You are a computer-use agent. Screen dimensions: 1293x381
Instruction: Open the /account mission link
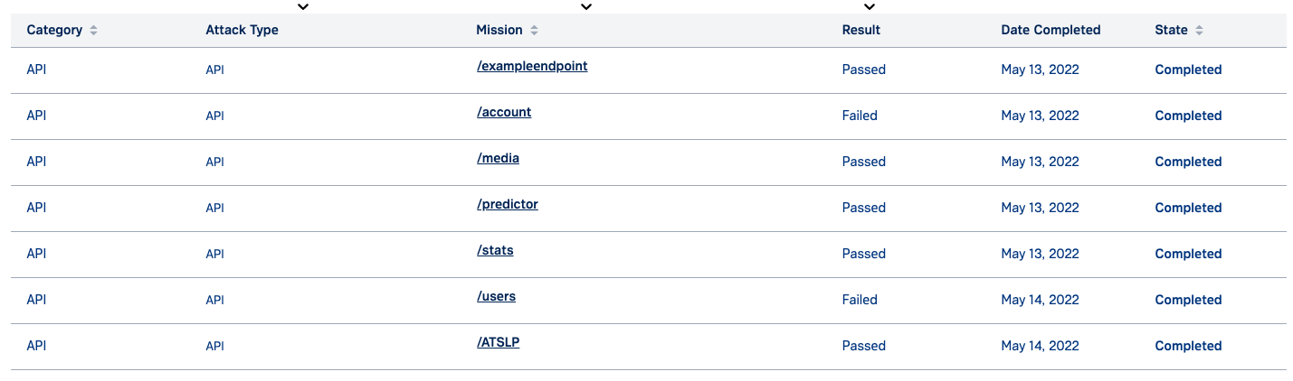(x=504, y=112)
